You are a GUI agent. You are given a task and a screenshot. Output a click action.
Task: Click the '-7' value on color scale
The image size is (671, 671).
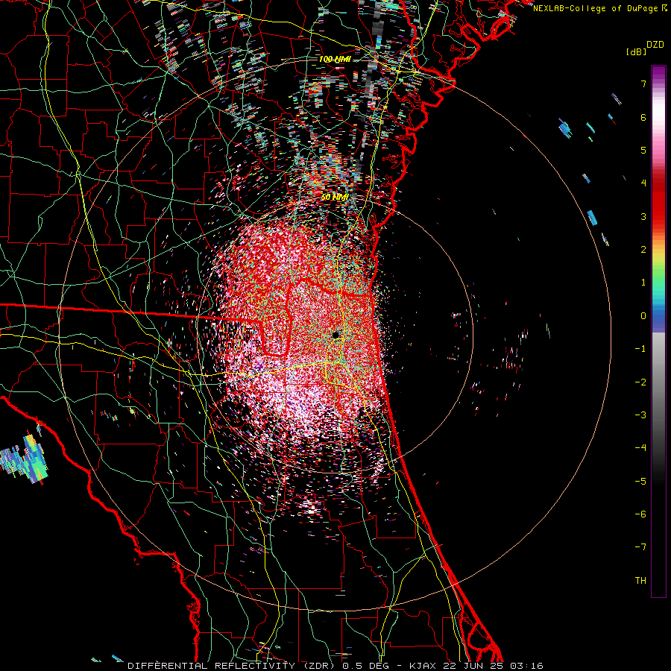[x=640, y=547]
